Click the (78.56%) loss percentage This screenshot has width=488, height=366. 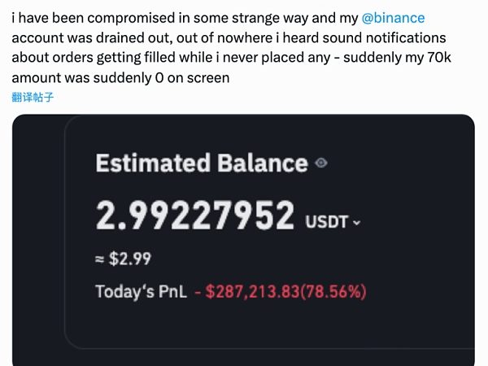(333, 292)
